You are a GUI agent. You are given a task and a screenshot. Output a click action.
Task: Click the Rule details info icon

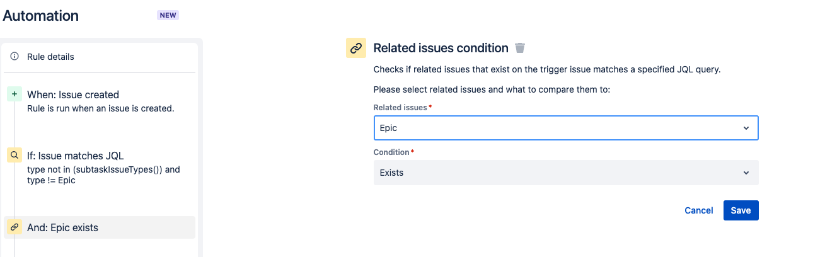click(x=14, y=57)
